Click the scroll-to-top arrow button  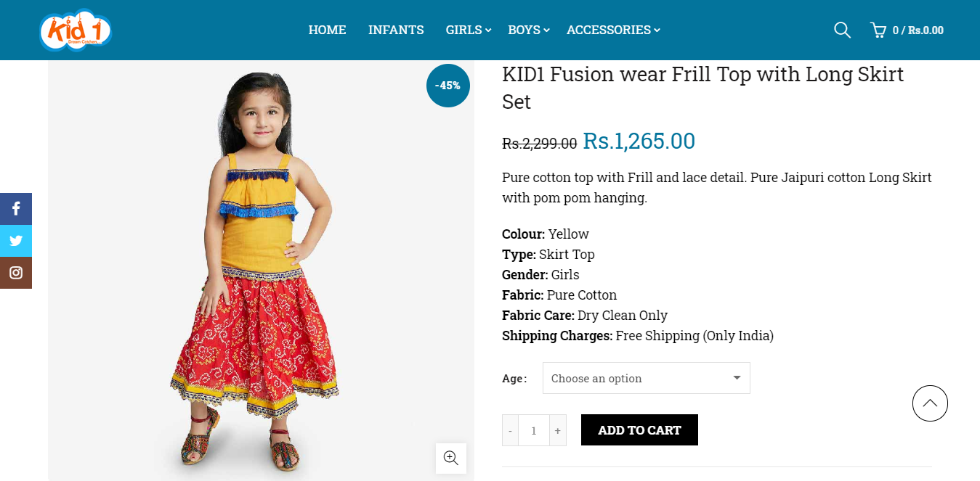click(x=930, y=403)
